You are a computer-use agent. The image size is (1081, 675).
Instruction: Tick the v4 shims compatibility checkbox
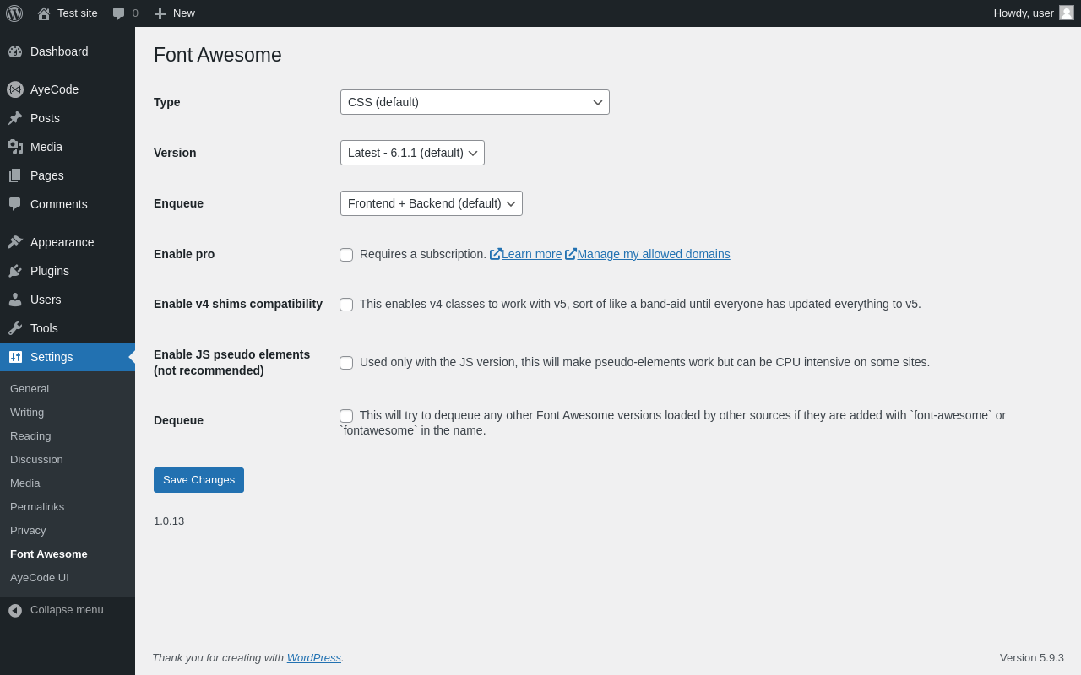tap(346, 305)
